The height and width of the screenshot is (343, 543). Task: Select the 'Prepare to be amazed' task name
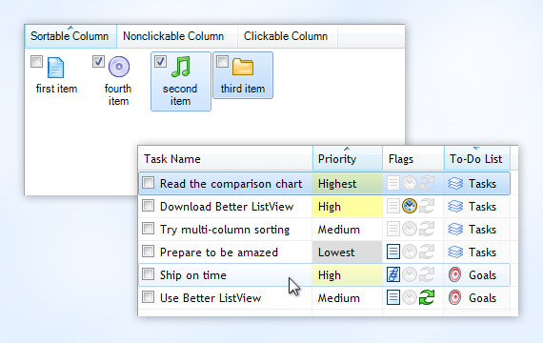pyautogui.click(x=218, y=252)
